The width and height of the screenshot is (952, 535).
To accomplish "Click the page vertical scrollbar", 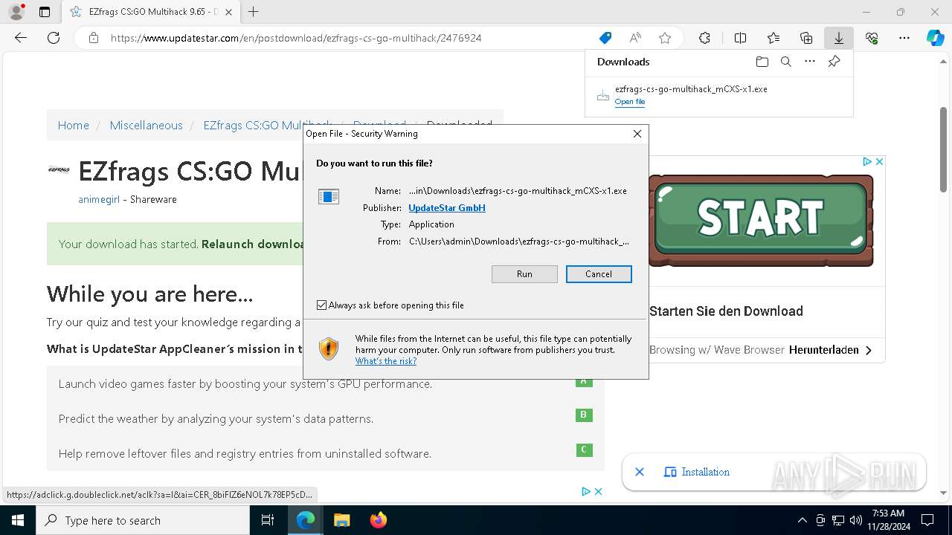I will pos(944,149).
